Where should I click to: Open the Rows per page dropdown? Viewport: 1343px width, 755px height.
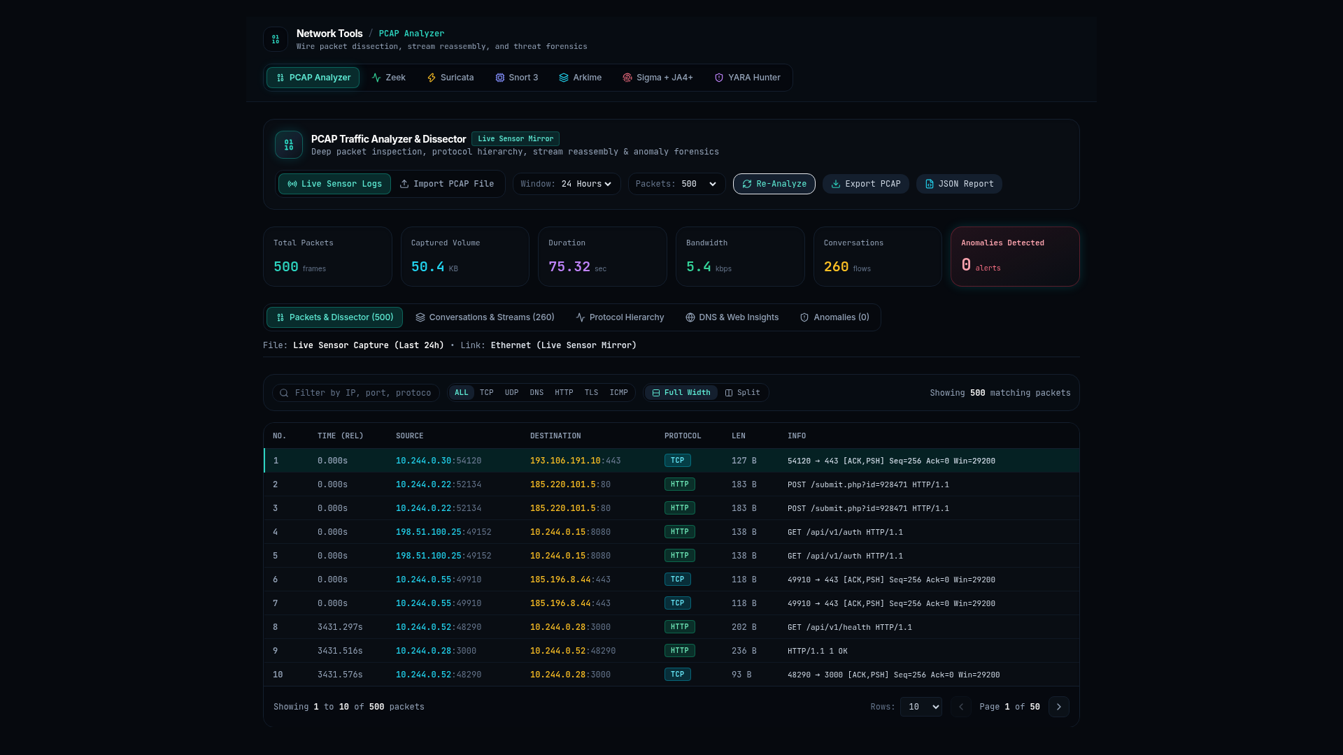click(921, 707)
